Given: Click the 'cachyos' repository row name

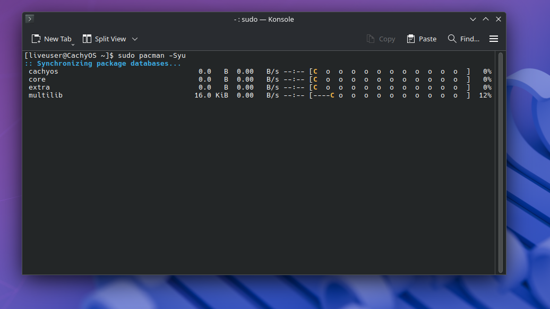Looking at the screenshot, I should 44,72.
